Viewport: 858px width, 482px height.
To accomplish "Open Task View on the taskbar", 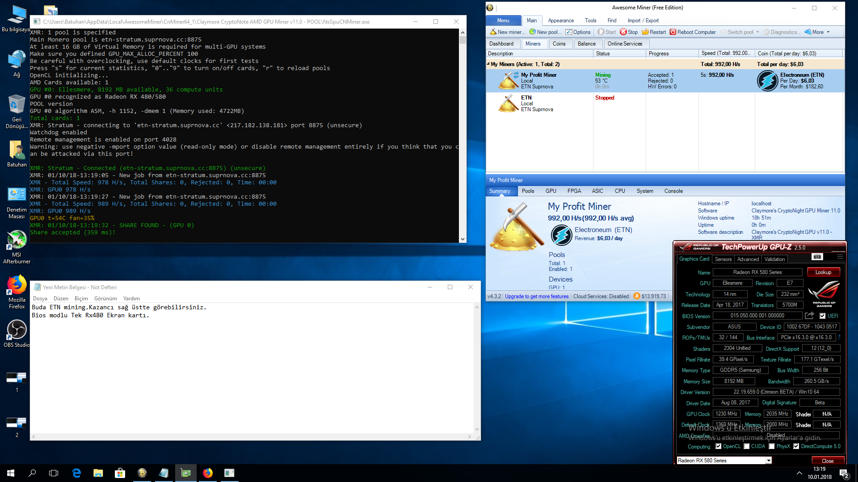I will [x=54, y=473].
